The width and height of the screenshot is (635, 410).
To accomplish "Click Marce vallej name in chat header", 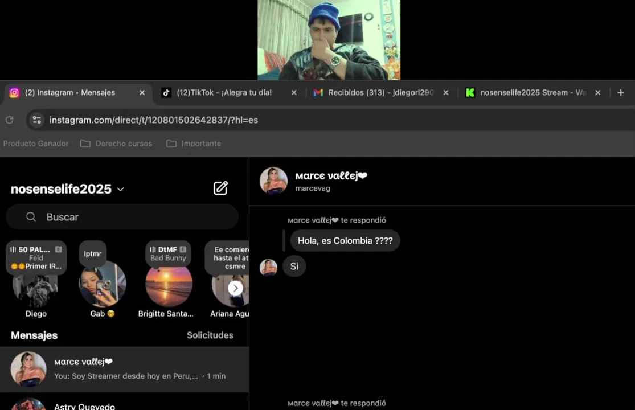I will [x=331, y=175].
